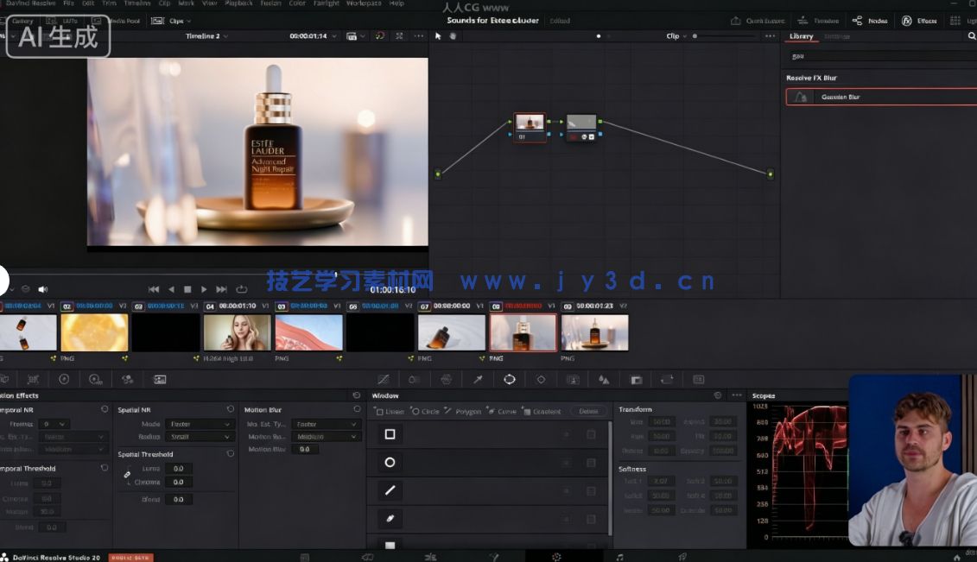Click the Library search icon
Screen dimensions: 977x562
click(972, 36)
